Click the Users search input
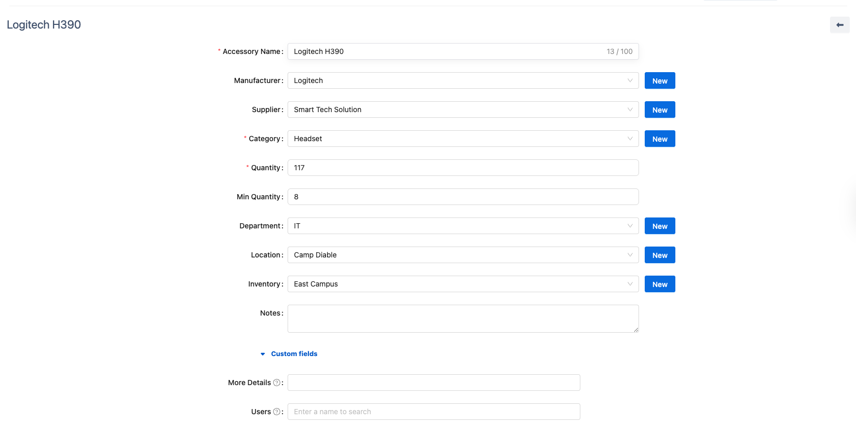 point(433,412)
